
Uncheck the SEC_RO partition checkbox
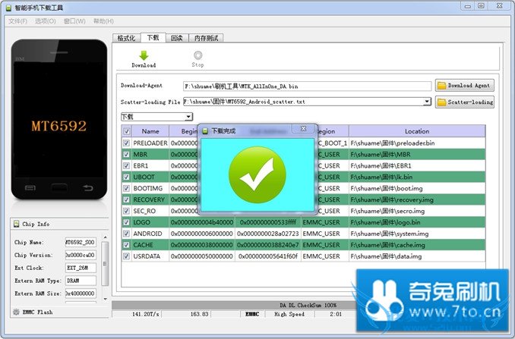click(126, 211)
